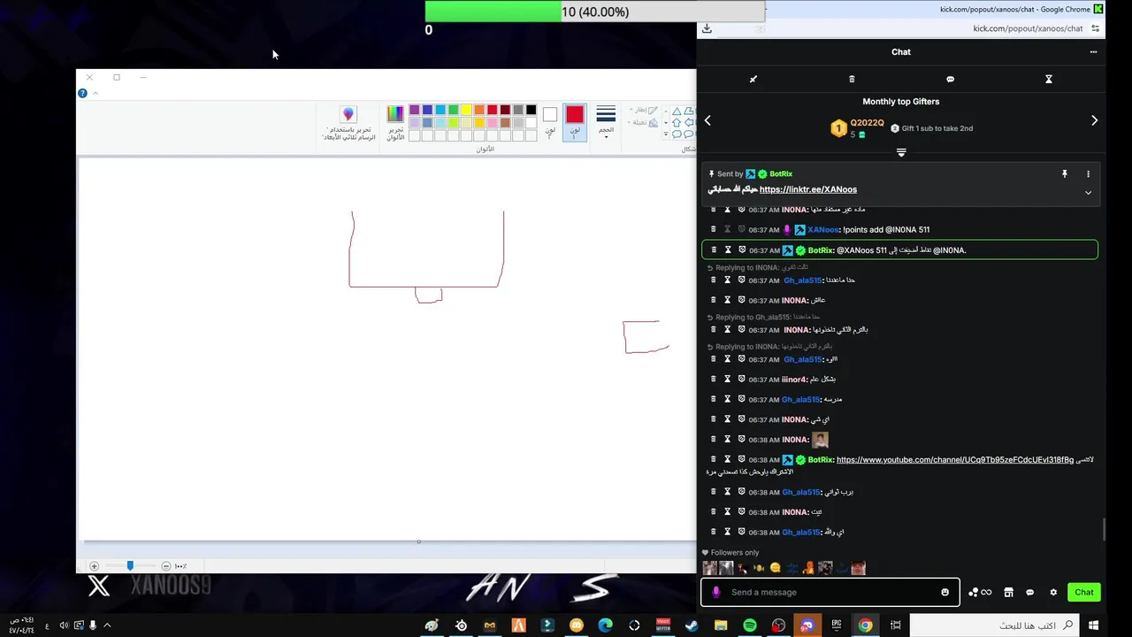This screenshot has height=637, width=1132.
Task: Open File Explorer from the taskbar
Action: tap(721, 625)
